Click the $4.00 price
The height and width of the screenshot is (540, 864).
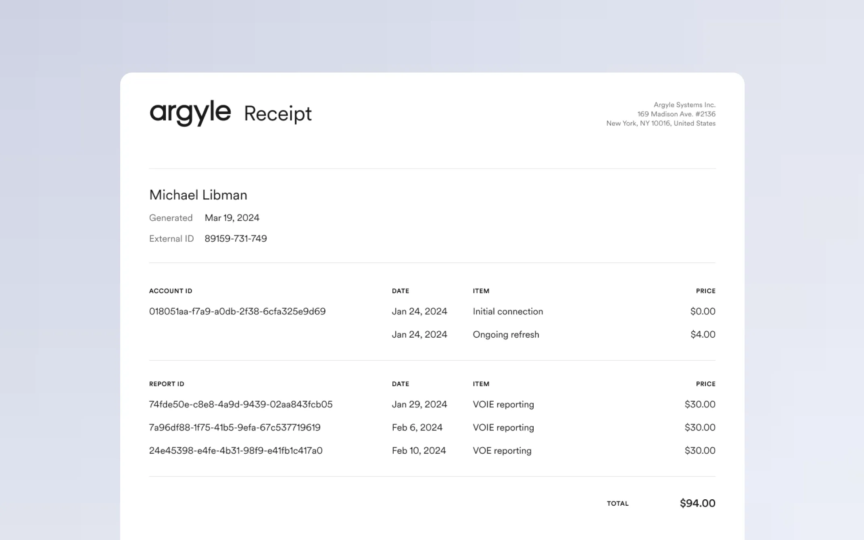(702, 334)
